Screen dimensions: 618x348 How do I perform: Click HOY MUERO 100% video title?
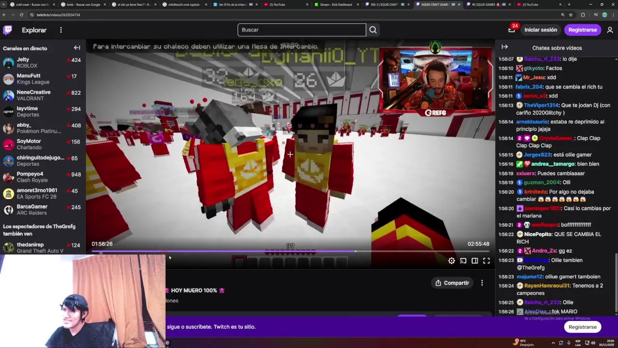(x=194, y=290)
